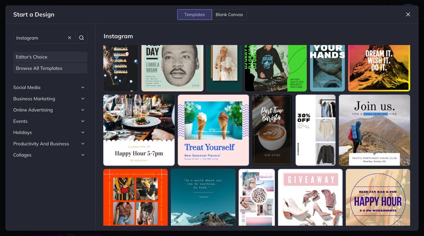The height and width of the screenshot is (236, 424).
Task: Expand the Social Media category
Action: [49, 87]
